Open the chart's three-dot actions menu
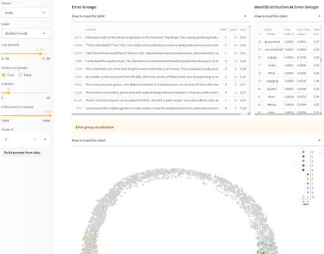324x254 pixels. [x=320, y=153]
